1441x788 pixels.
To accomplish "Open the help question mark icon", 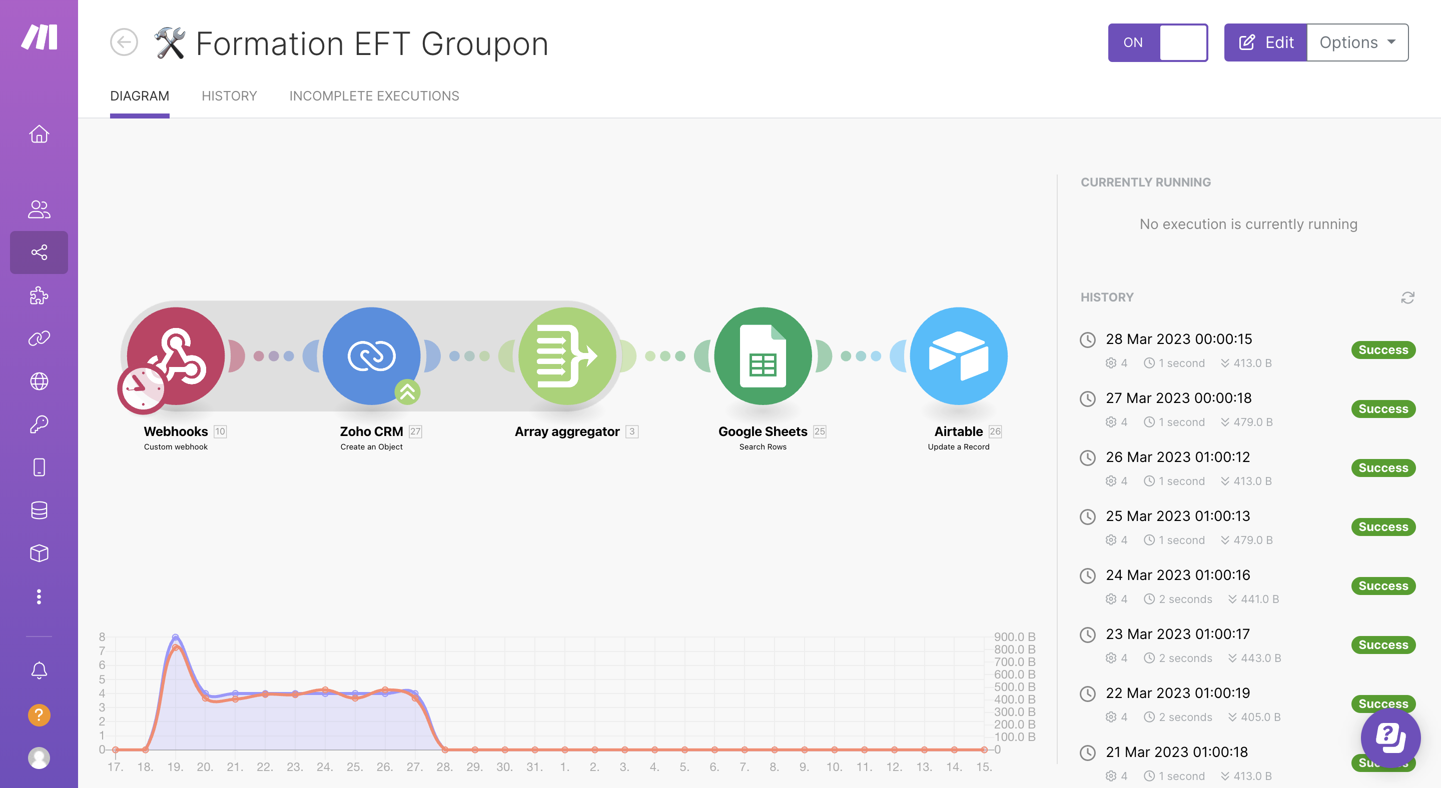I will 39,715.
